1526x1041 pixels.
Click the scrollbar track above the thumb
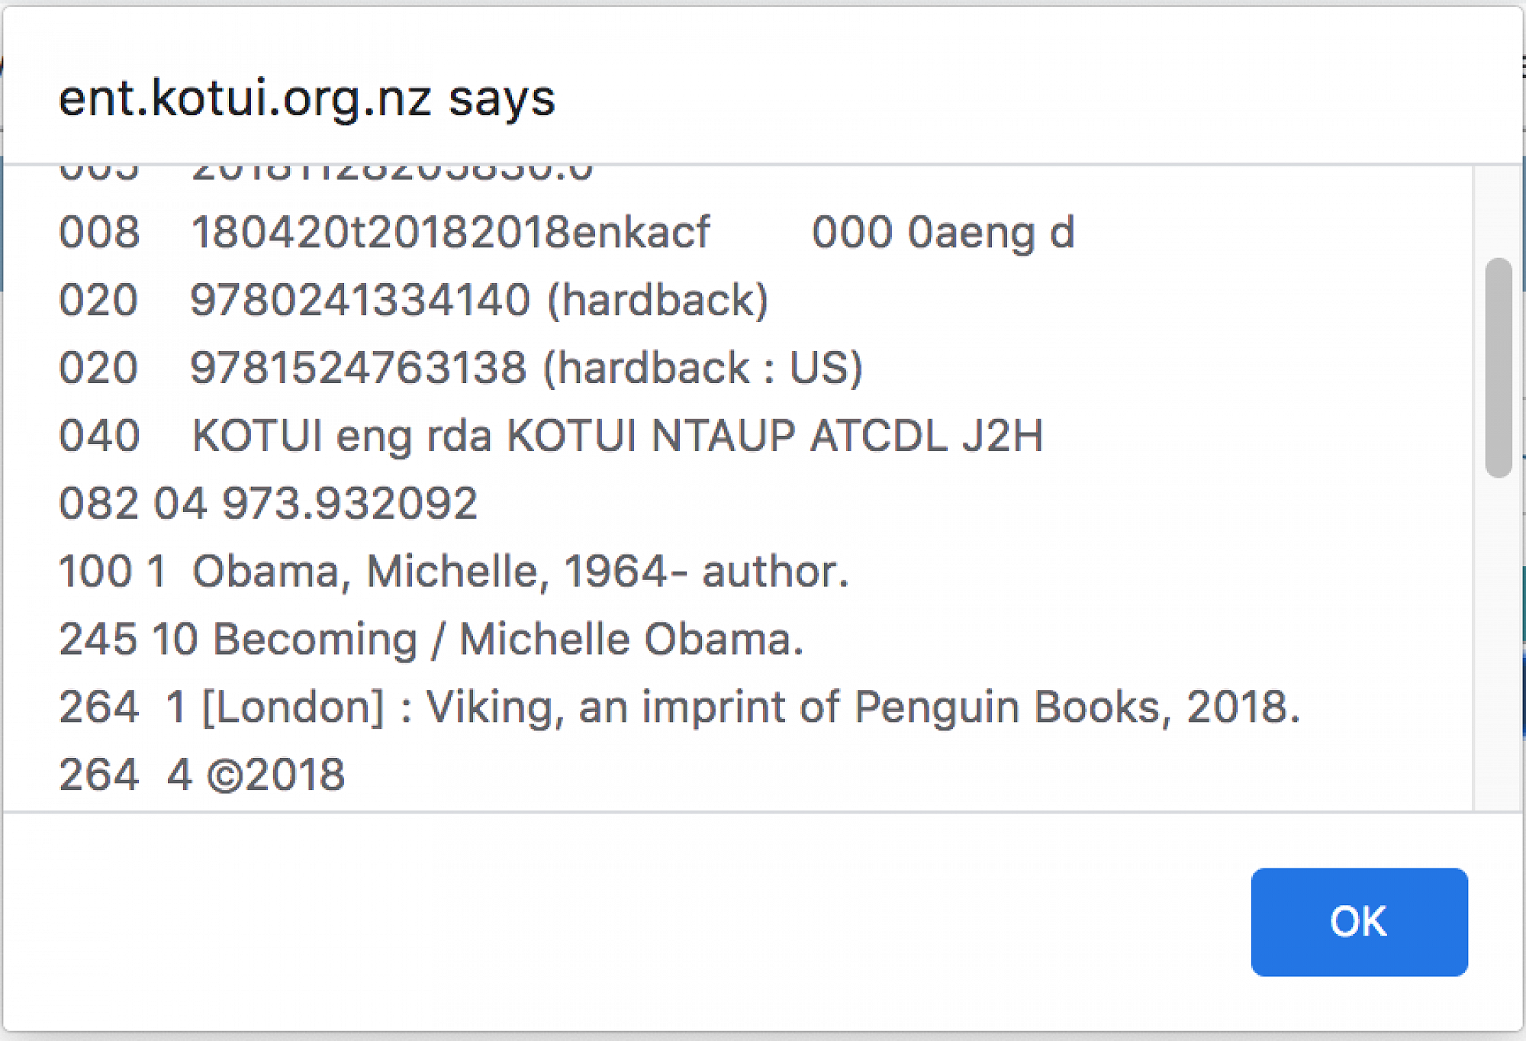click(x=1499, y=210)
